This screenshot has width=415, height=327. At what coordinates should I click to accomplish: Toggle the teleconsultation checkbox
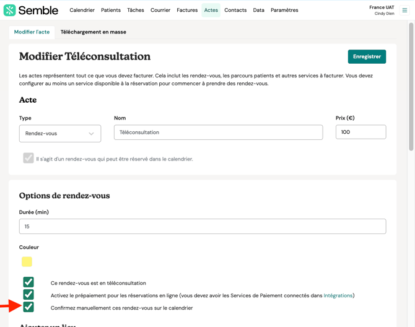click(28, 282)
